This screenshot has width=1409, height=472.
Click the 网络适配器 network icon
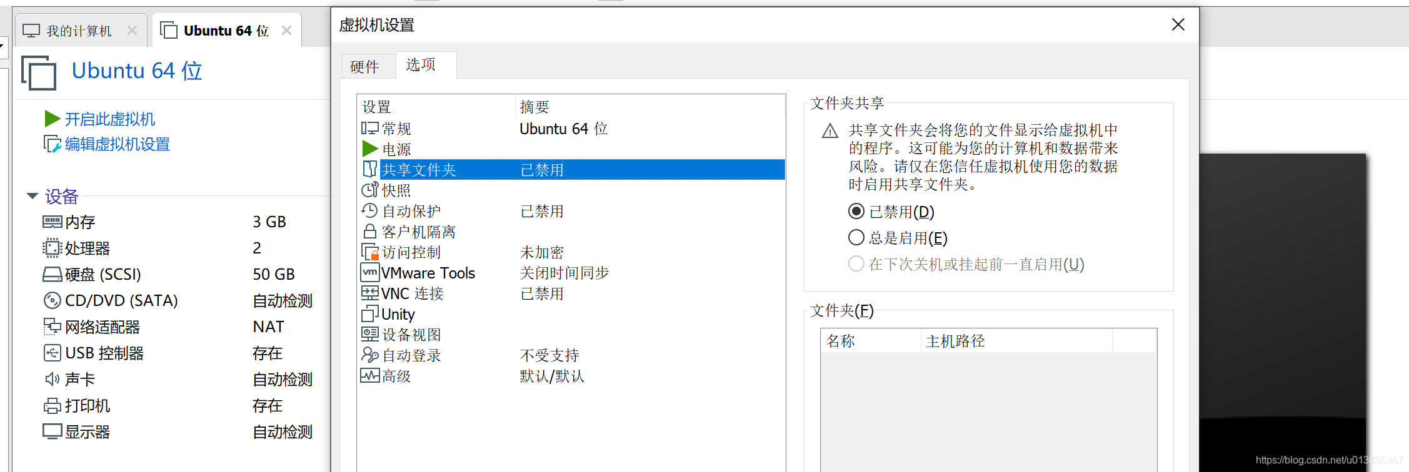pyautogui.click(x=53, y=327)
